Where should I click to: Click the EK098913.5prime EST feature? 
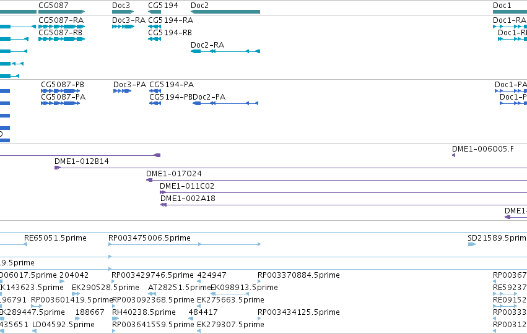click(x=230, y=294)
